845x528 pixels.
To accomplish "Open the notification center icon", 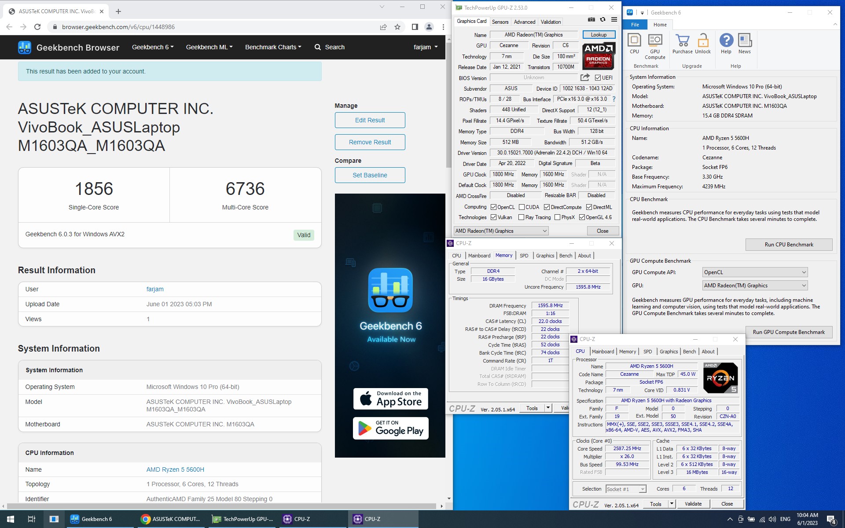I will (x=831, y=520).
